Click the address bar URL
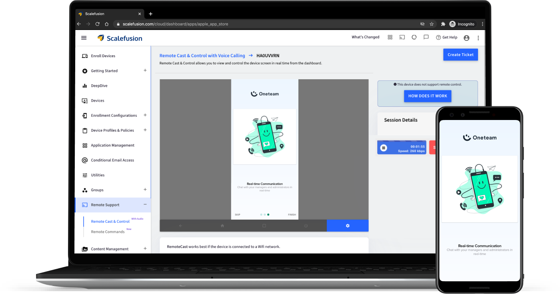Image resolution: width=560 pixels, height=294 pixels. 175,24
